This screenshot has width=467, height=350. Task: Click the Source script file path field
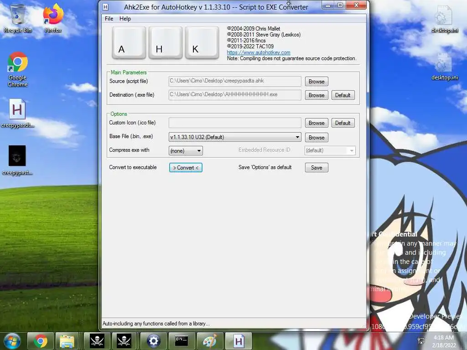click(x=235, y=81)
